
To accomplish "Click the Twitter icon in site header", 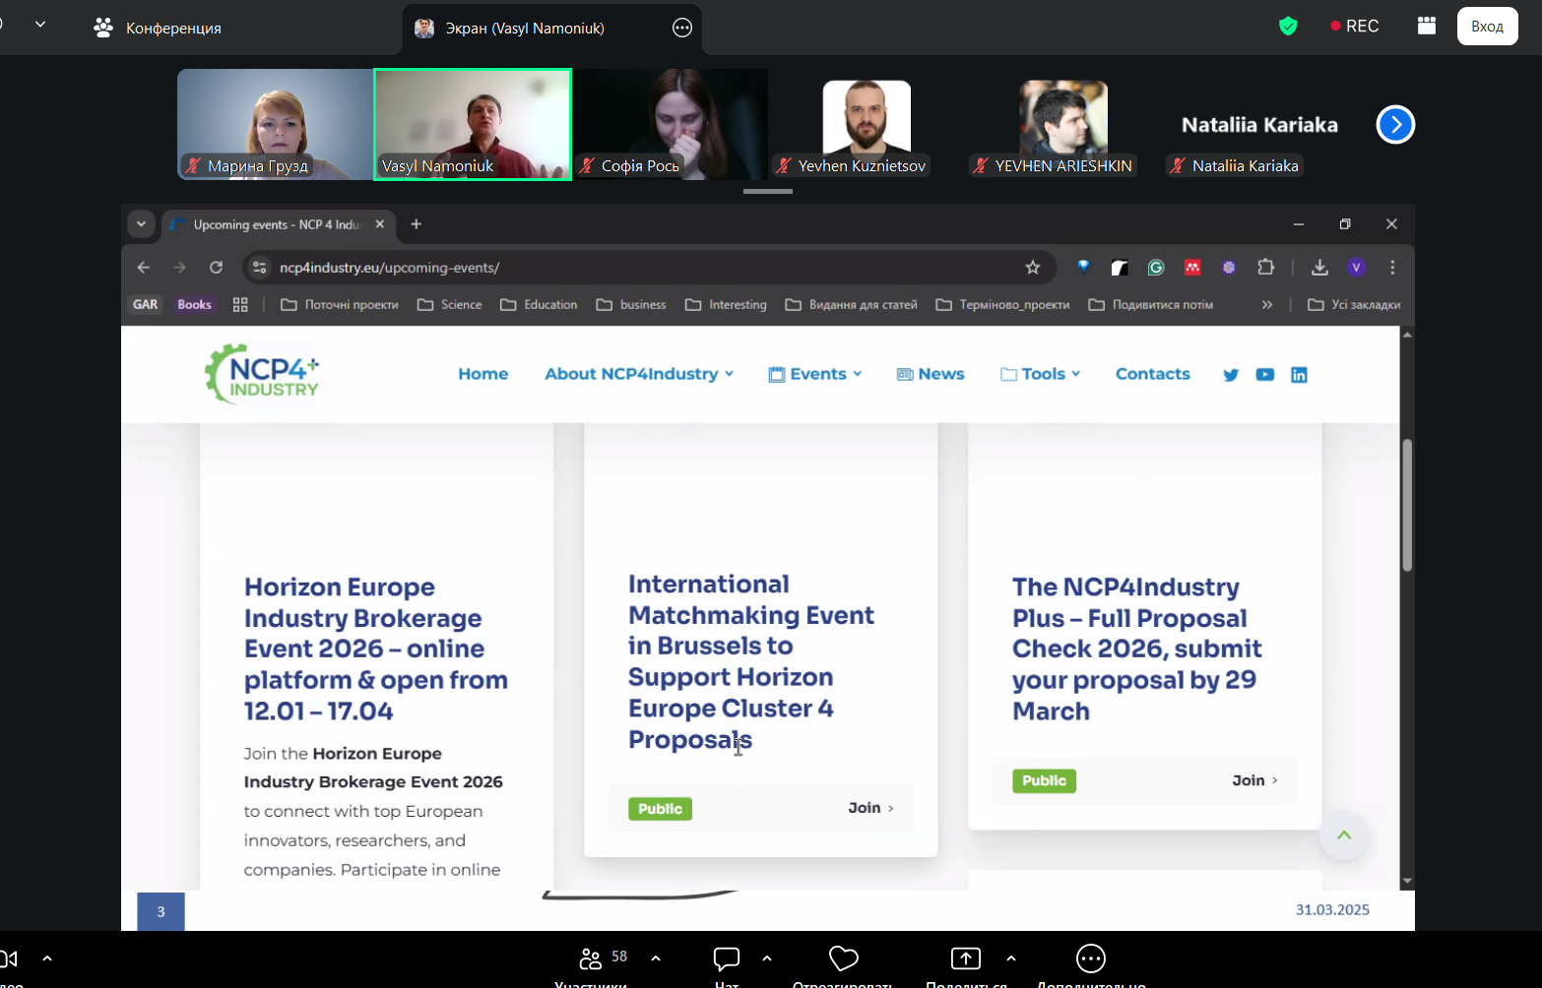I will point(1231,375).
